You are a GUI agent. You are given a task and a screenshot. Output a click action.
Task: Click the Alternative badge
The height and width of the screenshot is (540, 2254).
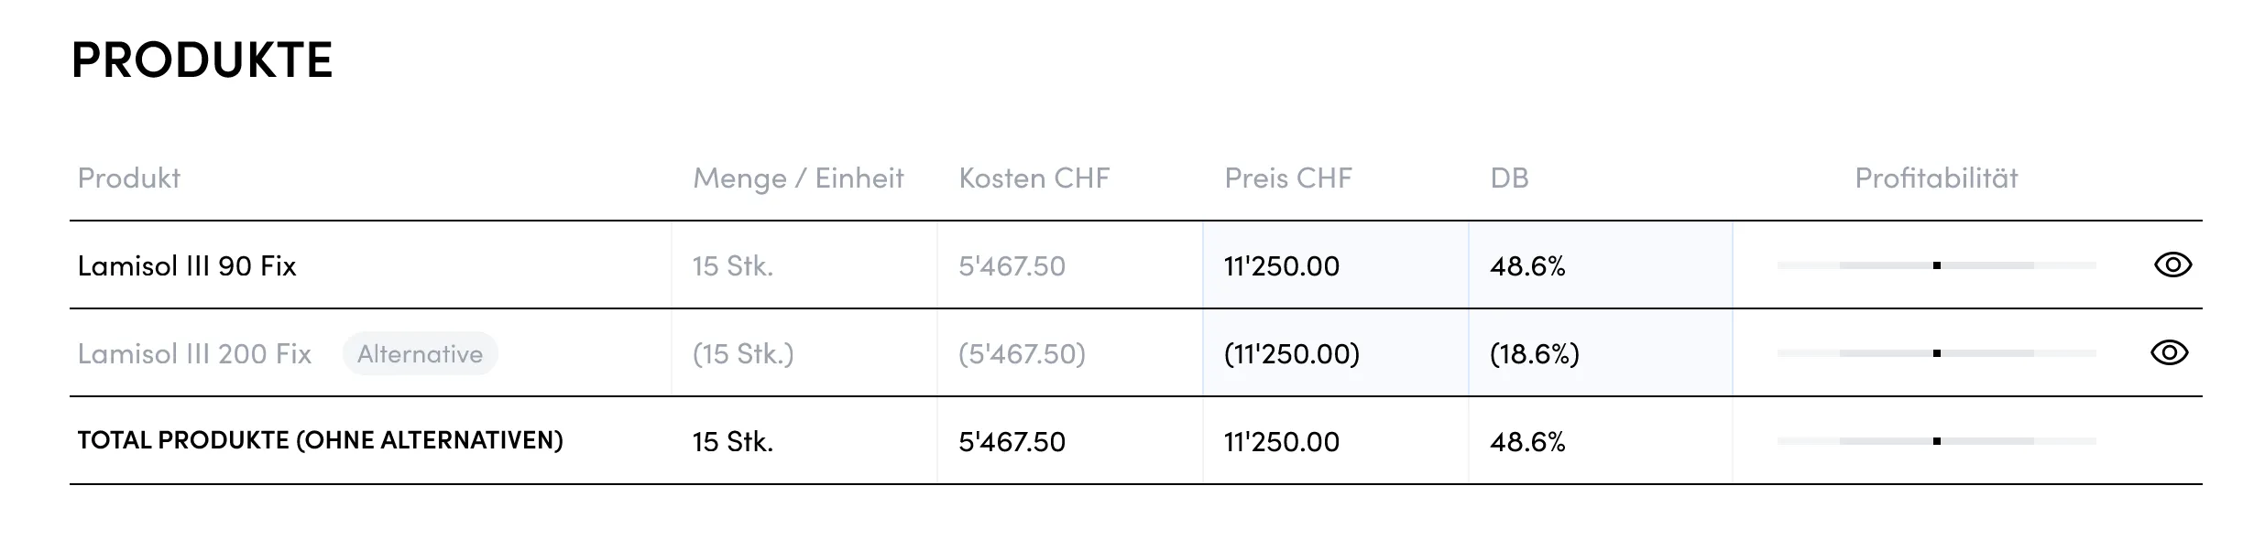(x=420, y=354)
